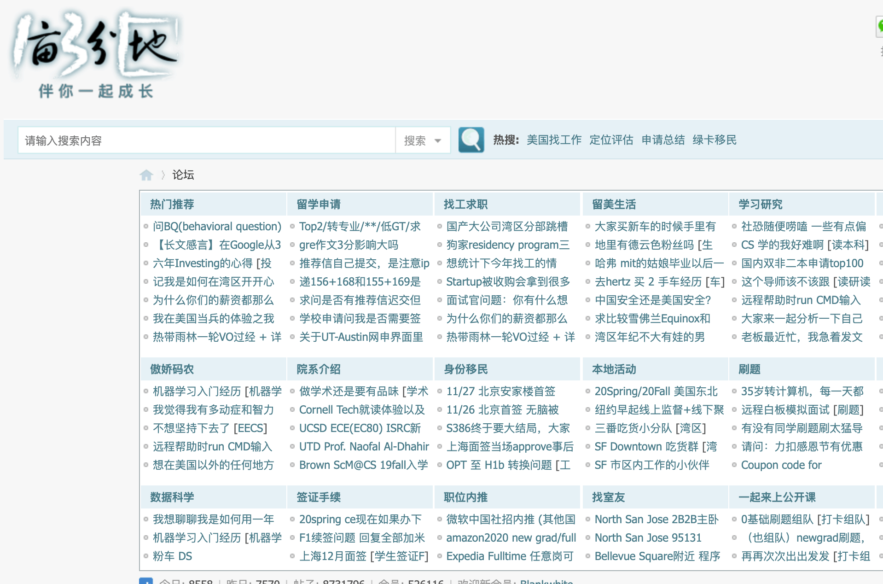The height and width of the screenshot is (584, 883).
Task: Open thread 老板最近忙,我急着发文
Action: (x=802, y=337)
